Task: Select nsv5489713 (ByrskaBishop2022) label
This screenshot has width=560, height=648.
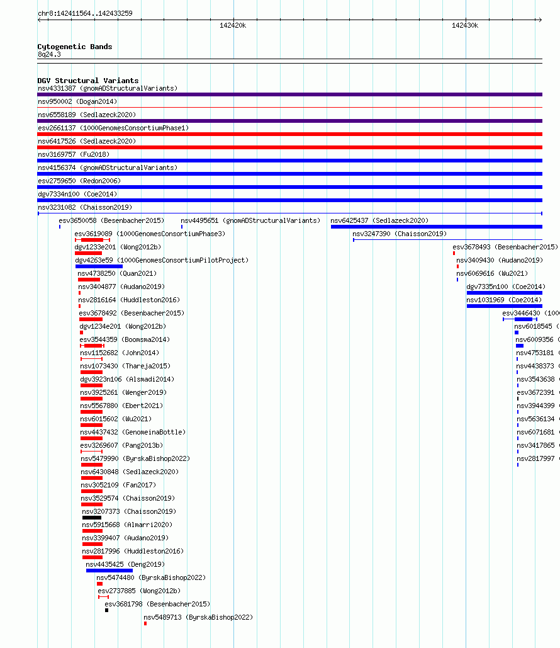Action: 198,617
